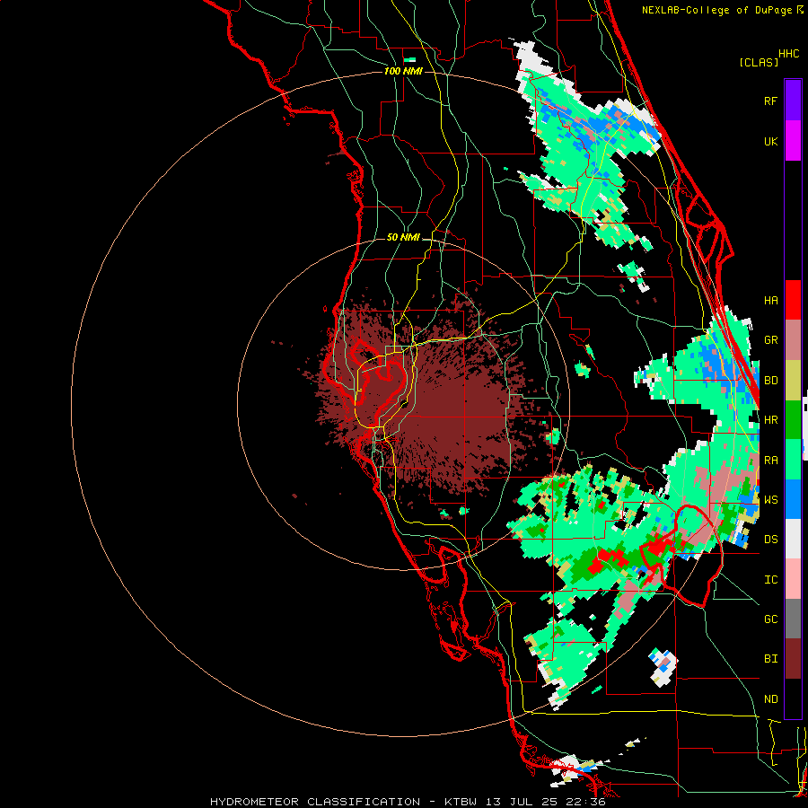The image size is (808, 808).
Task: Click the BD legend label
Action: pyautogui.click(x=770, y=381)
